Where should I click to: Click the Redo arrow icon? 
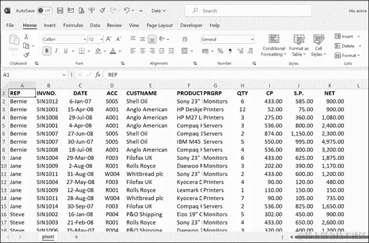[x=113, y=11]
